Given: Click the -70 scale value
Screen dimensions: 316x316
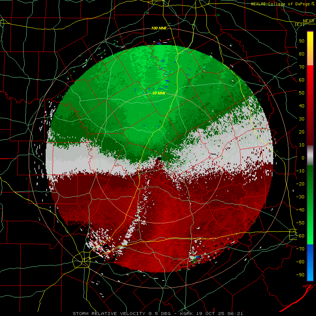Looking at the screenshot, I should click(300, 249).
